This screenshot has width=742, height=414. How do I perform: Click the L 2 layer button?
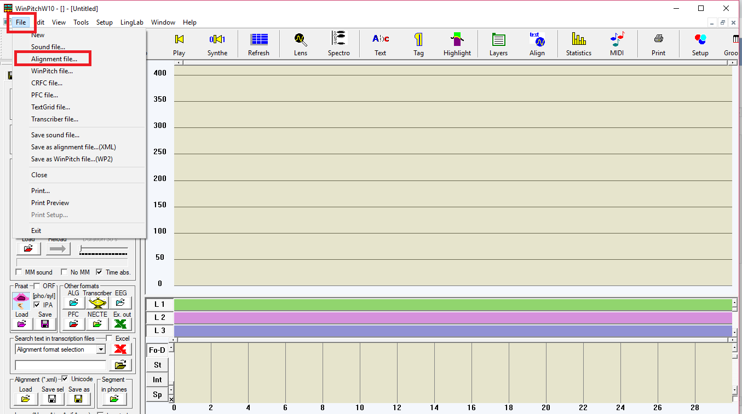coord(159,317)
